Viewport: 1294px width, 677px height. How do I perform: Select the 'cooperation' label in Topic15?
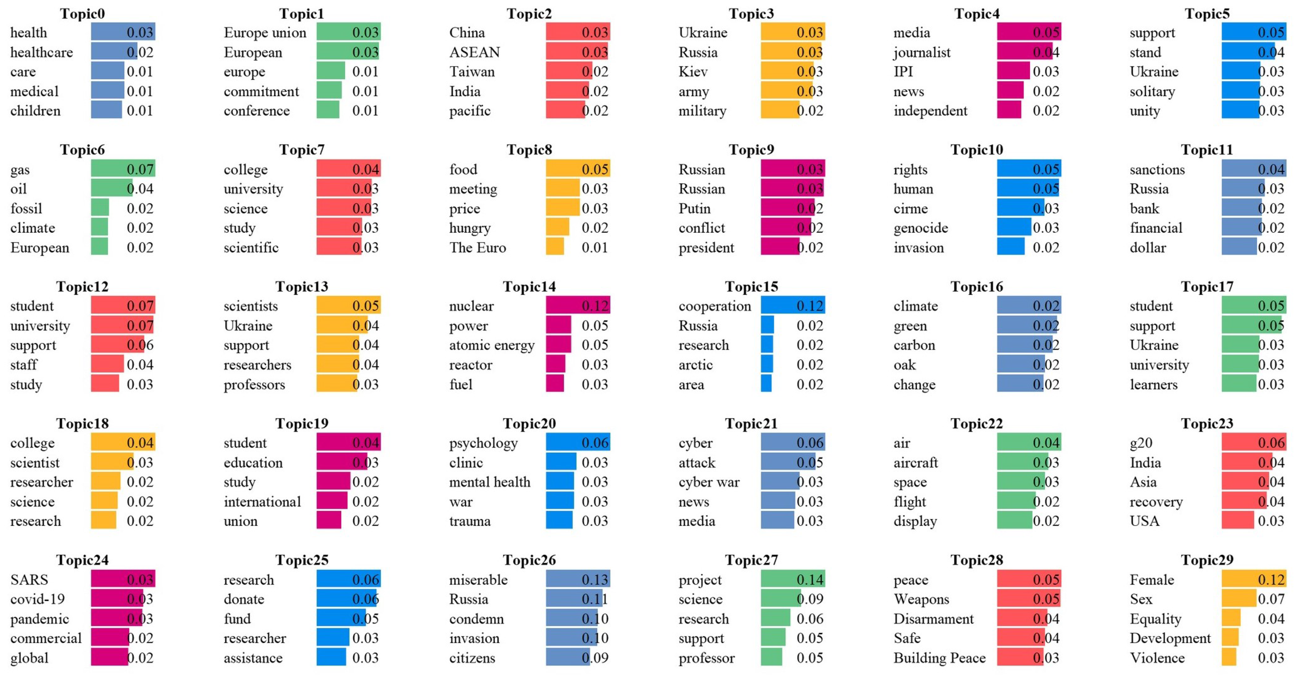714,306
